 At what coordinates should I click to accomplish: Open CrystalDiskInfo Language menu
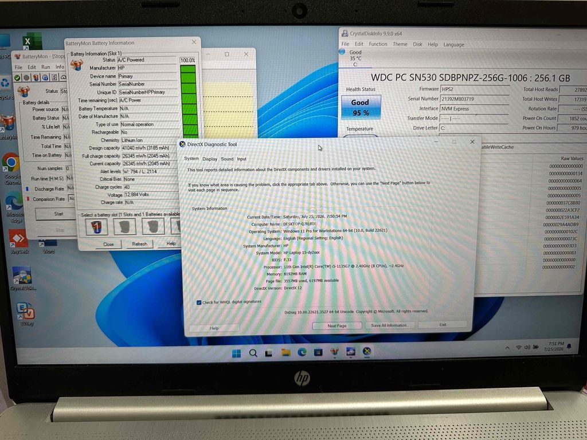(454, 45)
